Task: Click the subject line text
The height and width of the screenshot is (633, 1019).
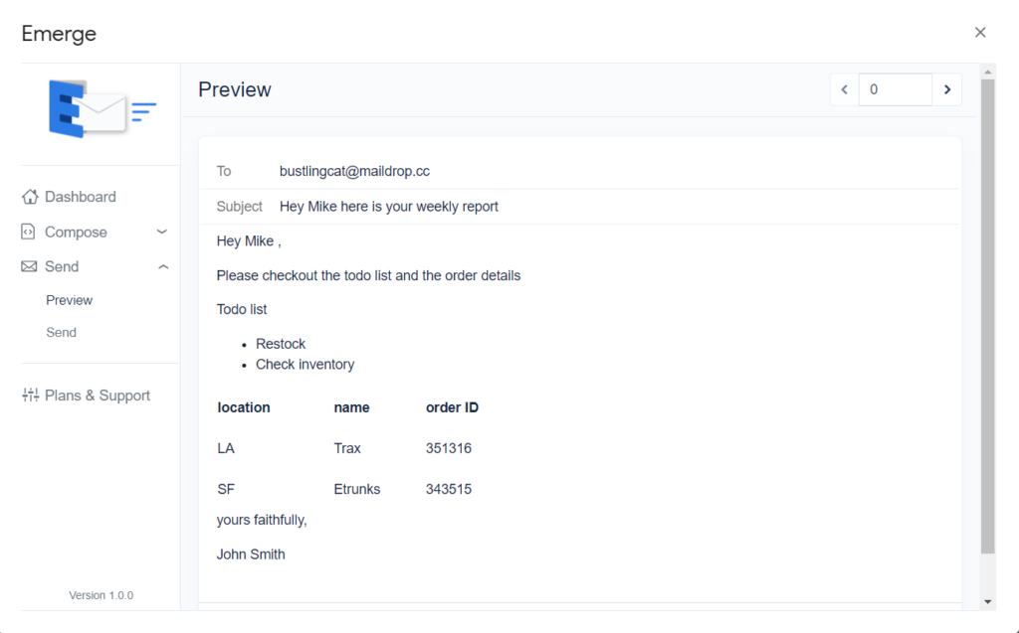Action: (x=389, y=207)
